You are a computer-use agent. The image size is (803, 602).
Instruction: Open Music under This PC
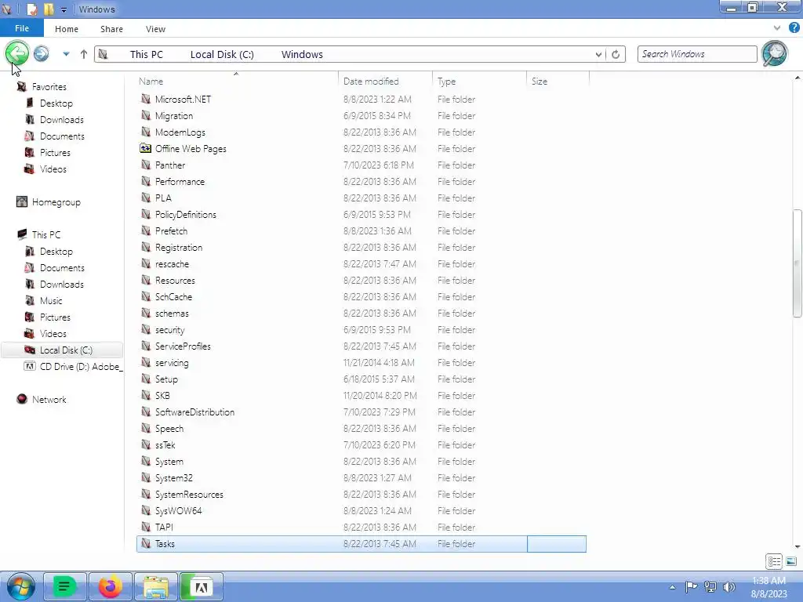(51, 301)
